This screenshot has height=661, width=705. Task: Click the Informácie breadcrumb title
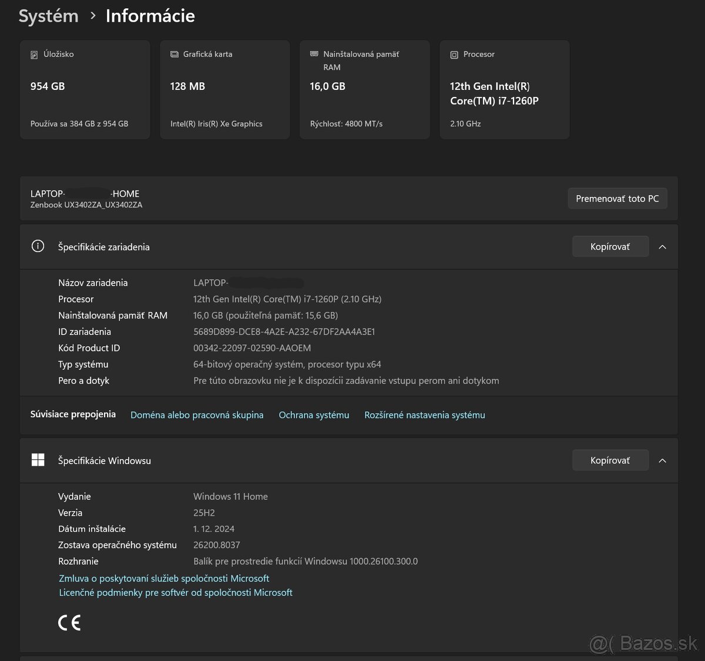click(x=150, y=16)
